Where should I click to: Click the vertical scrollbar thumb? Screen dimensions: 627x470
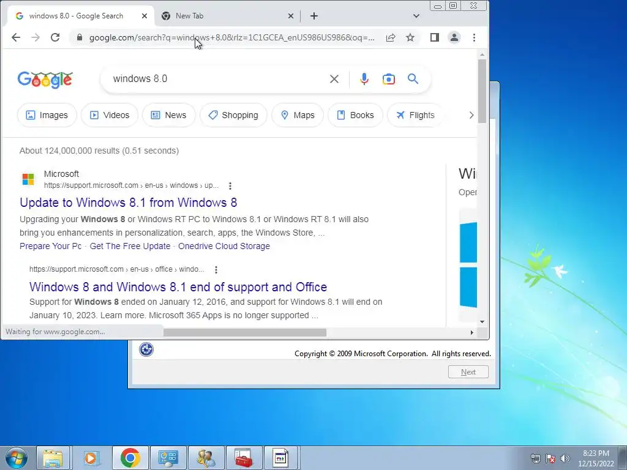(x=482, y=91)
